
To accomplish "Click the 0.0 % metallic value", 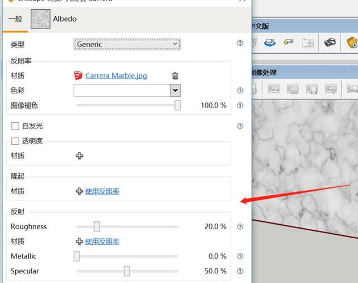I will click(x=218, y=256).
